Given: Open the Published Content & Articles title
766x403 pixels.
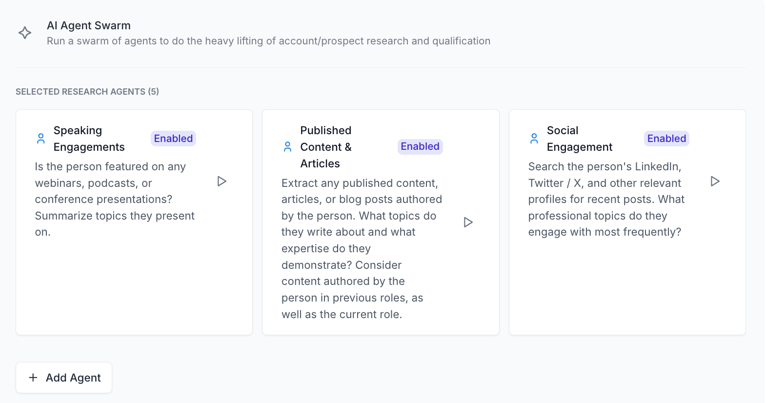Looking at the screenshot, I should pos(326,147).
